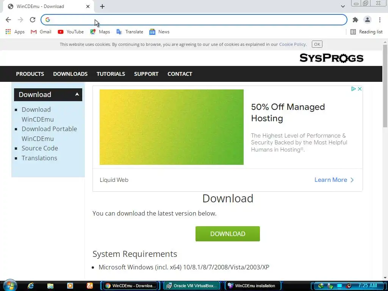Switch to the WinCDEmu installation taskbar button
The image size is (388, 291).
(x=253, y=286)
